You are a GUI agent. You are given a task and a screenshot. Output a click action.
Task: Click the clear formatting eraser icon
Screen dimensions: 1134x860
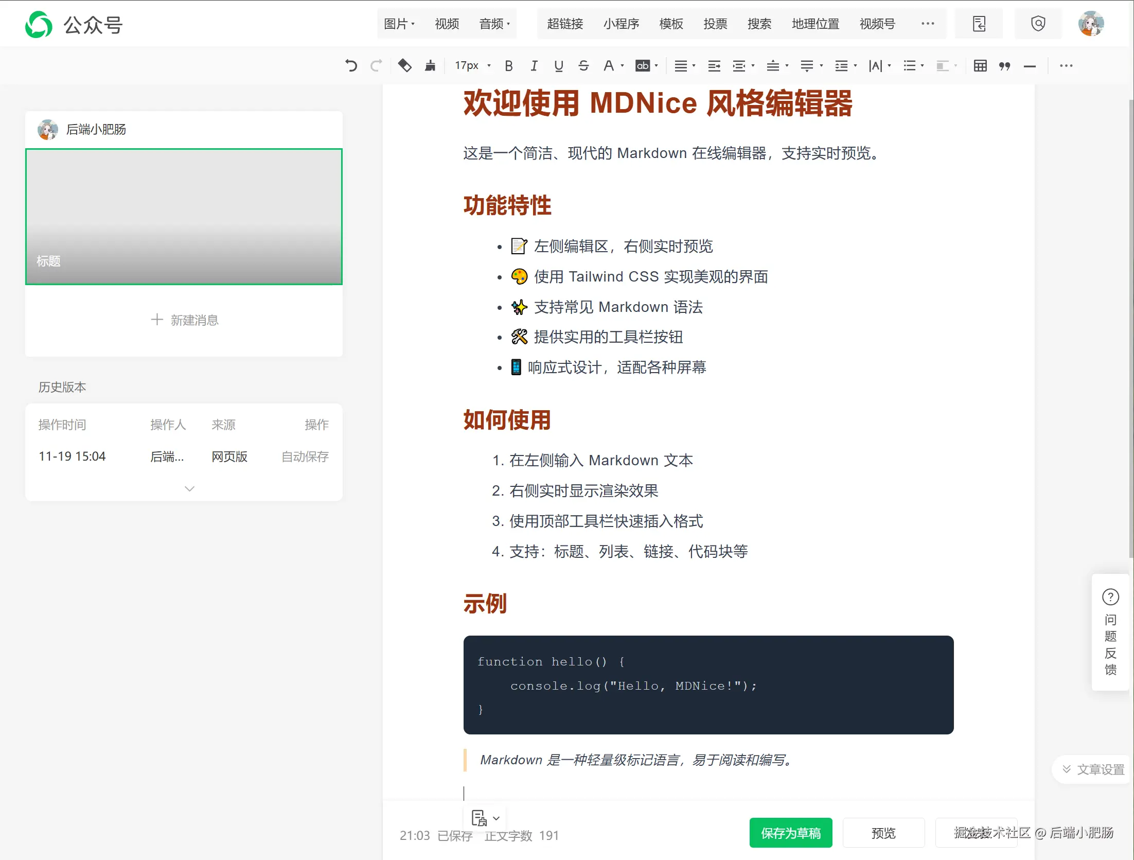click(x=404, y=65)
